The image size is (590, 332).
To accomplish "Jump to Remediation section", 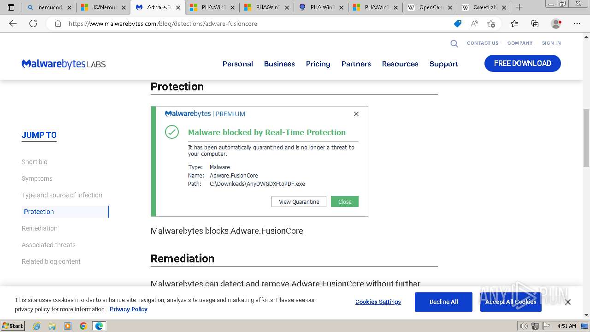I will click(x=40, y=228).
